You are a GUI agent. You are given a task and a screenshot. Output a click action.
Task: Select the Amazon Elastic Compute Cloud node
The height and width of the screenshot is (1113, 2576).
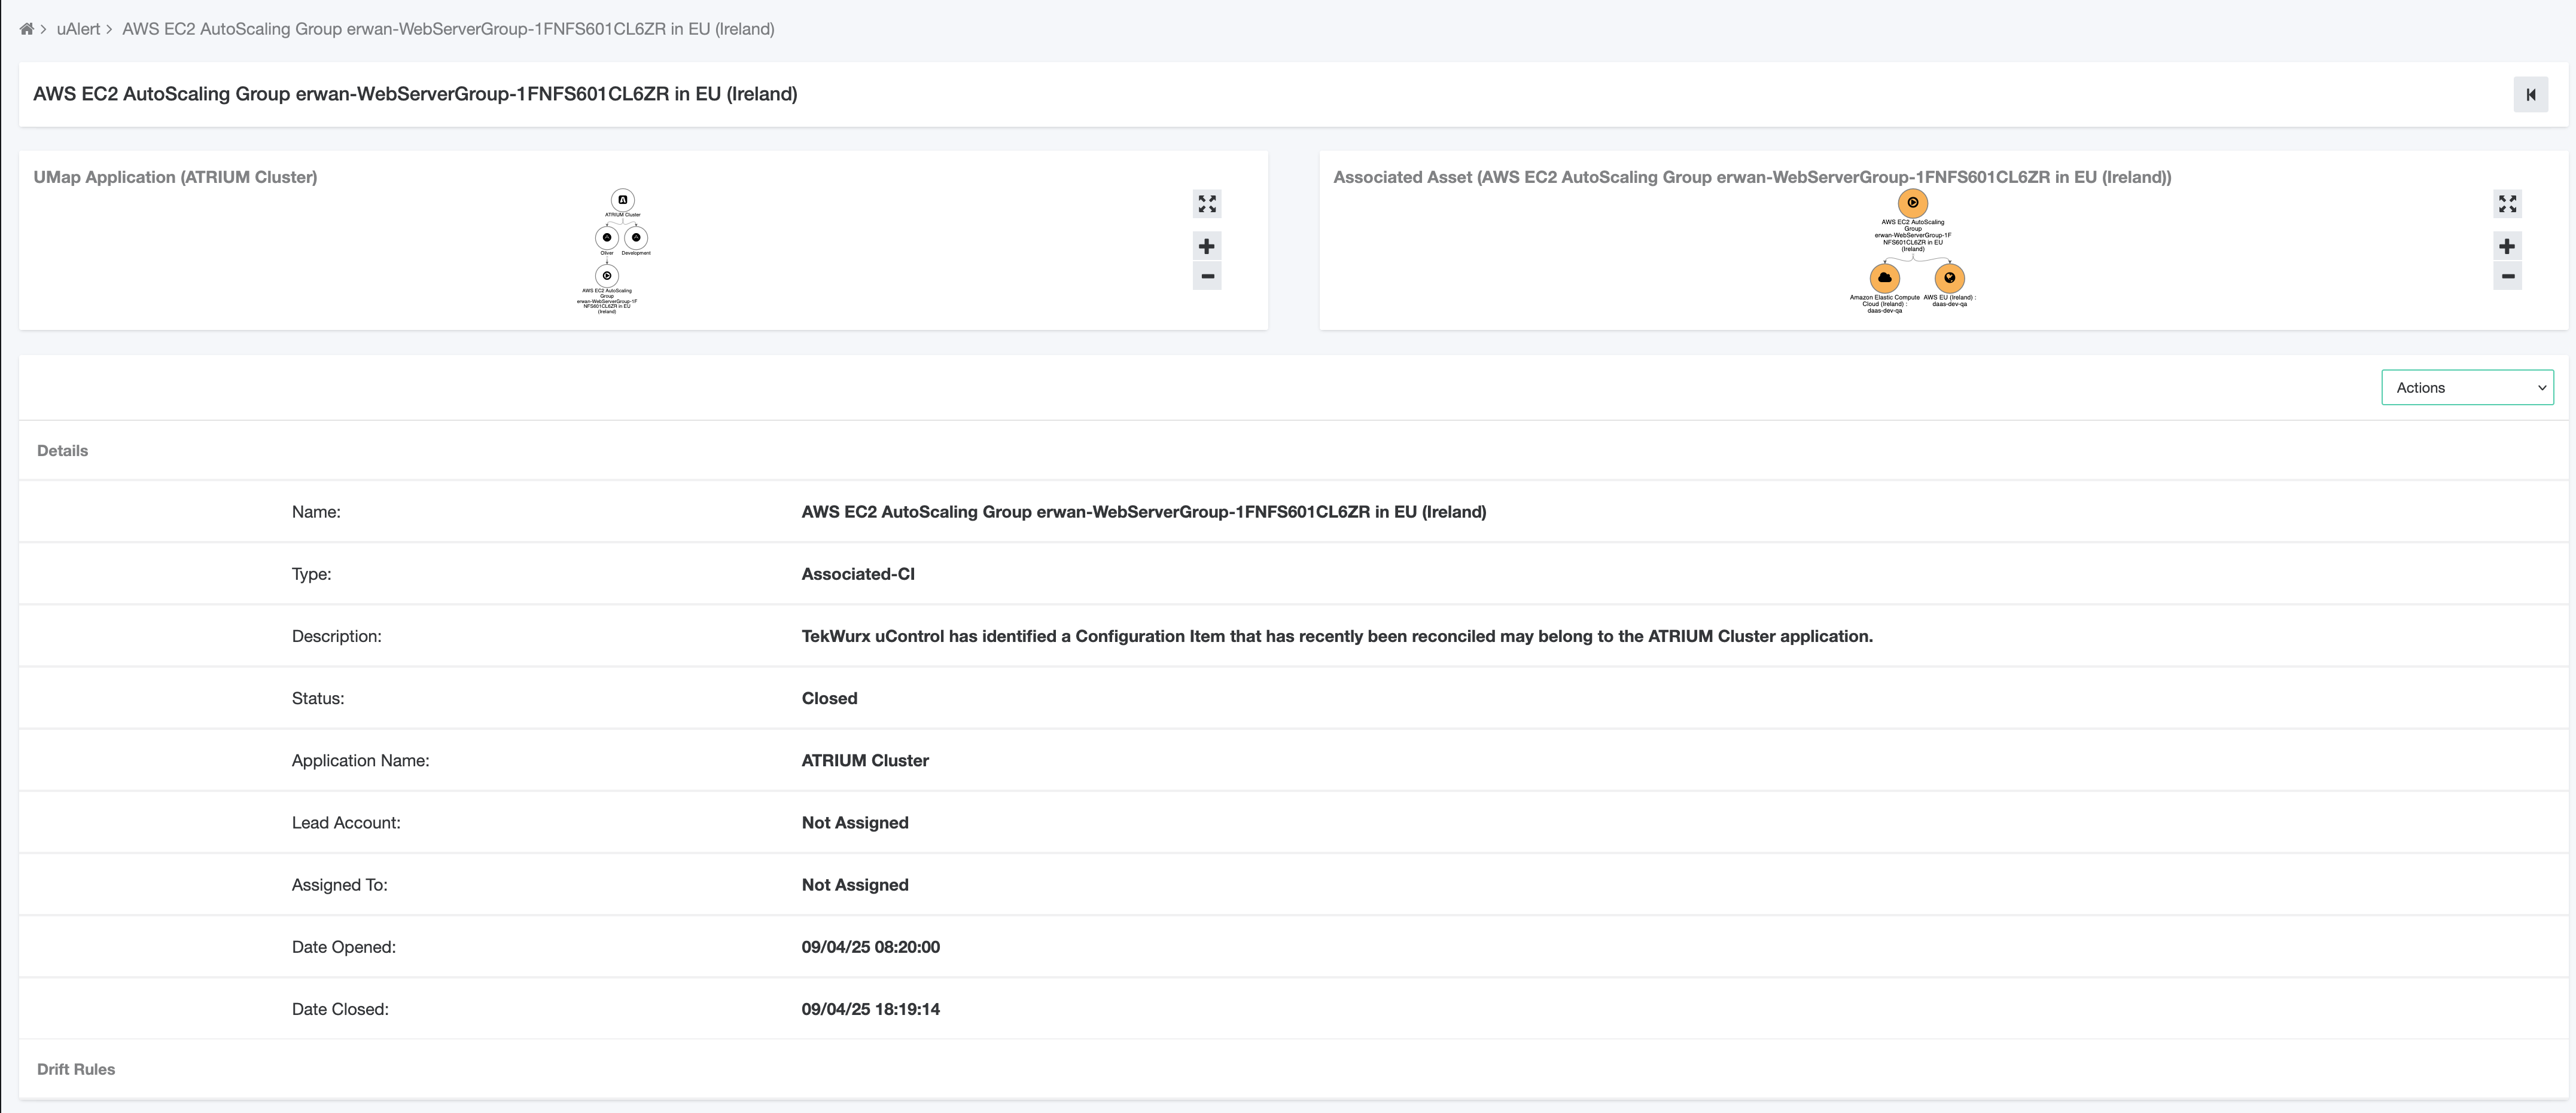pyautogui.click(x=1884, y=278)
